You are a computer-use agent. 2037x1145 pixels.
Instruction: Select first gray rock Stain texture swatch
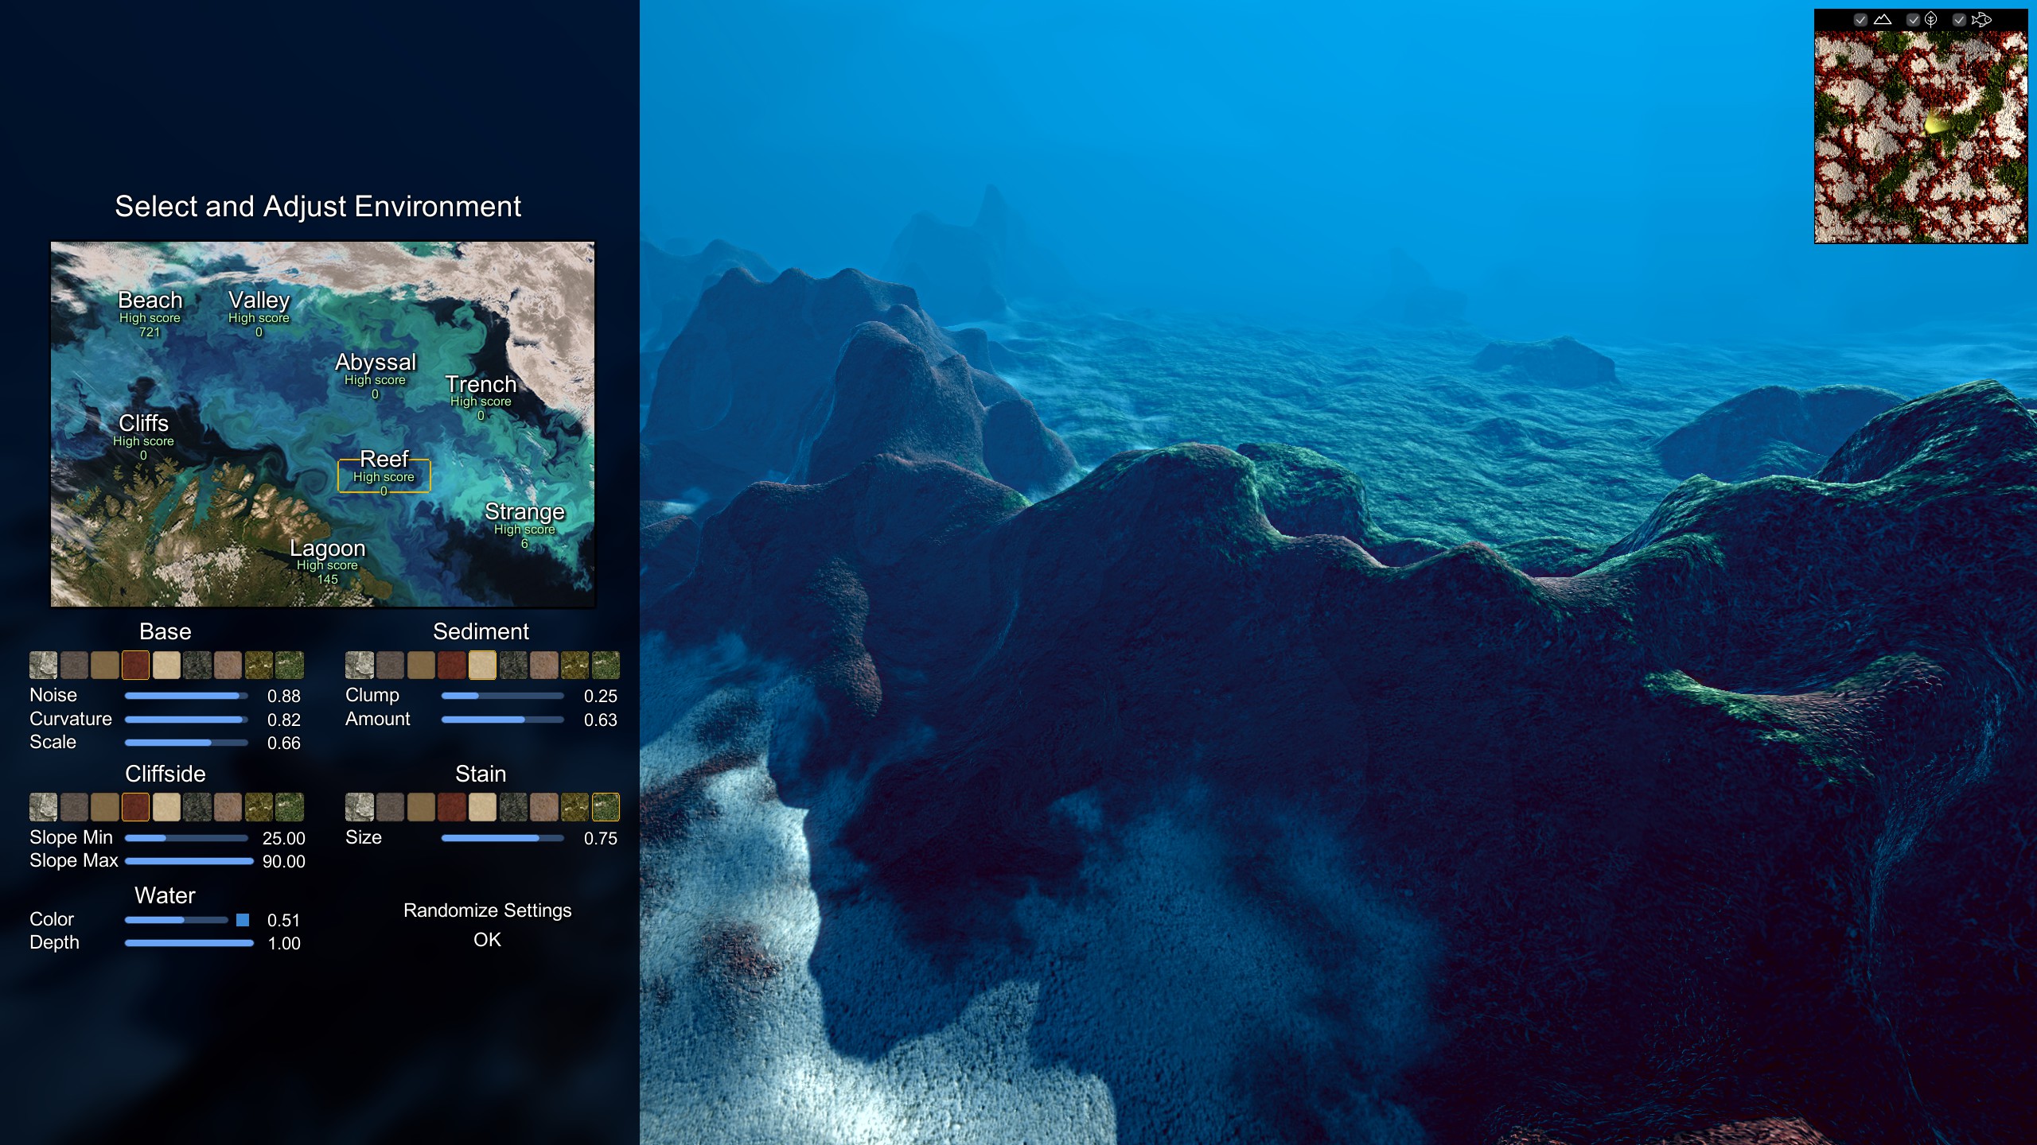(359, 807)
